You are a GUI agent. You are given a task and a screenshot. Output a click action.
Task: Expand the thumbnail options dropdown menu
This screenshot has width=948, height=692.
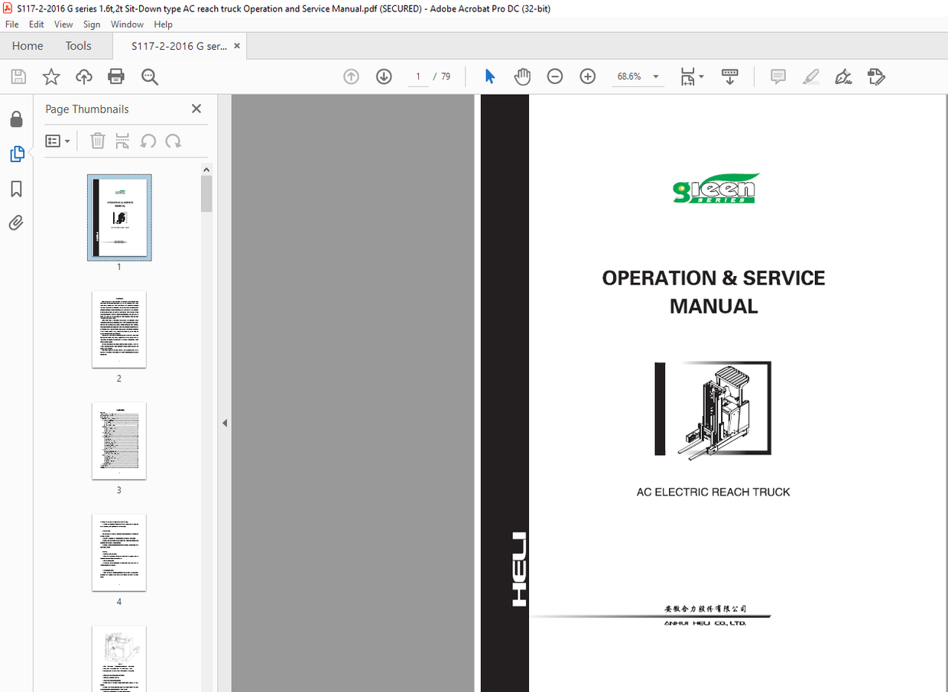click(x=57, y=141)
